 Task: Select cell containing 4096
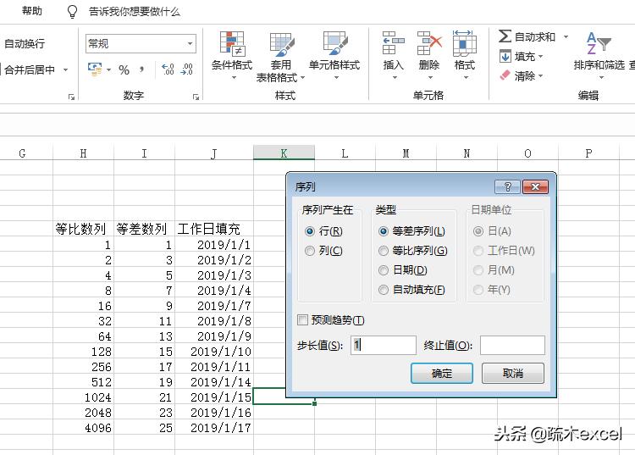click(x=84, y=427)
